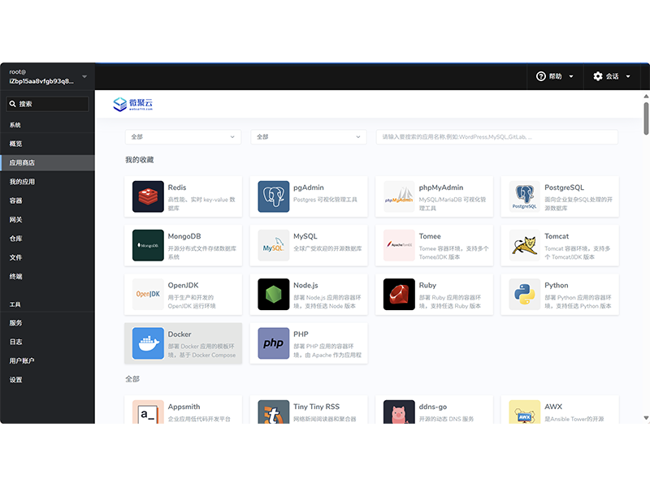Image resolution: width=650 pixels, height=487 pixels.
Task: Click the Tiny Tiny RSS icon
Action: 274,412
